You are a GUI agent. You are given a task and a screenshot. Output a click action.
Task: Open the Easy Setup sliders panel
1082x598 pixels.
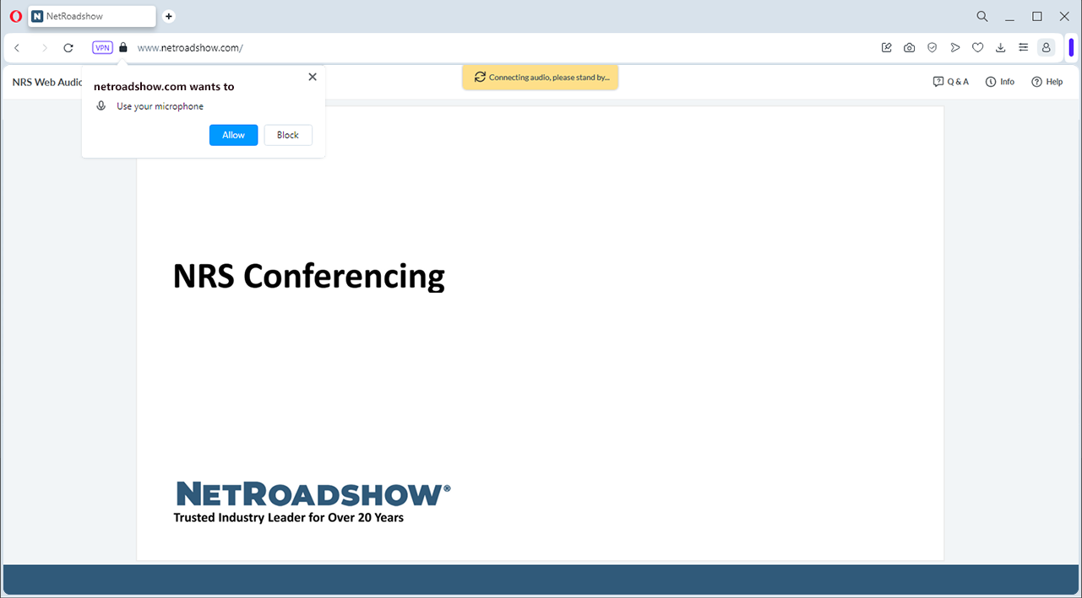(1023, 47)
